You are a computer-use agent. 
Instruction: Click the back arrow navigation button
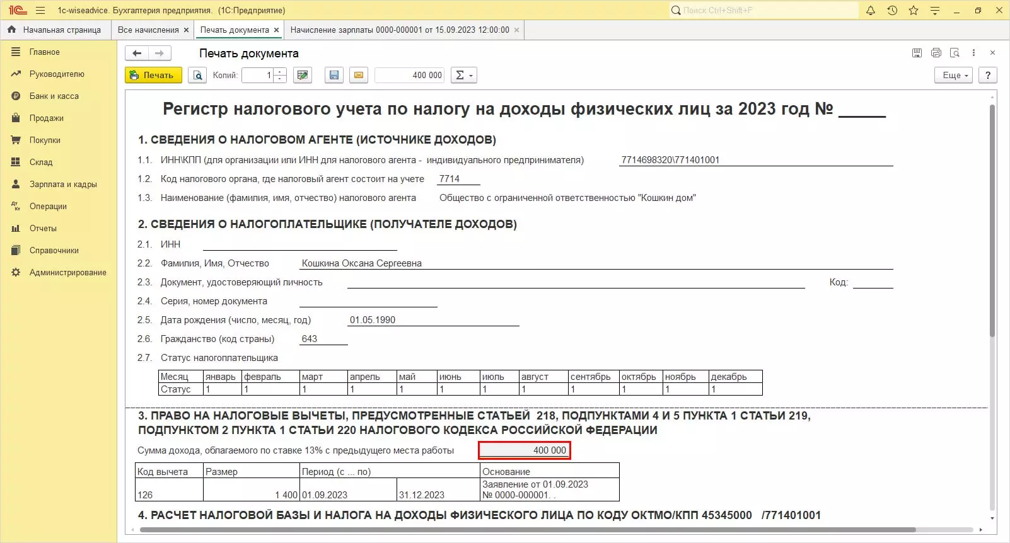(x=137, y=54)
